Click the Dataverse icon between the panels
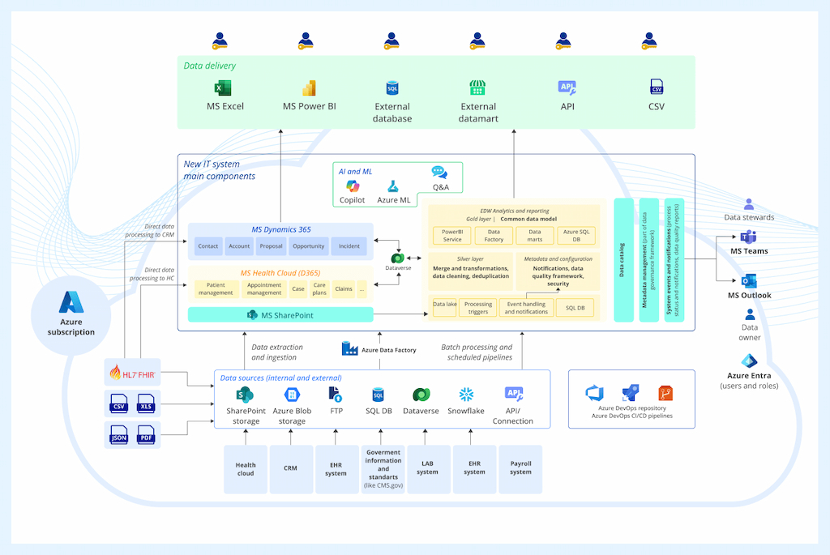The image size is (830, 555). pyautogui.click(x=397, y=258)
